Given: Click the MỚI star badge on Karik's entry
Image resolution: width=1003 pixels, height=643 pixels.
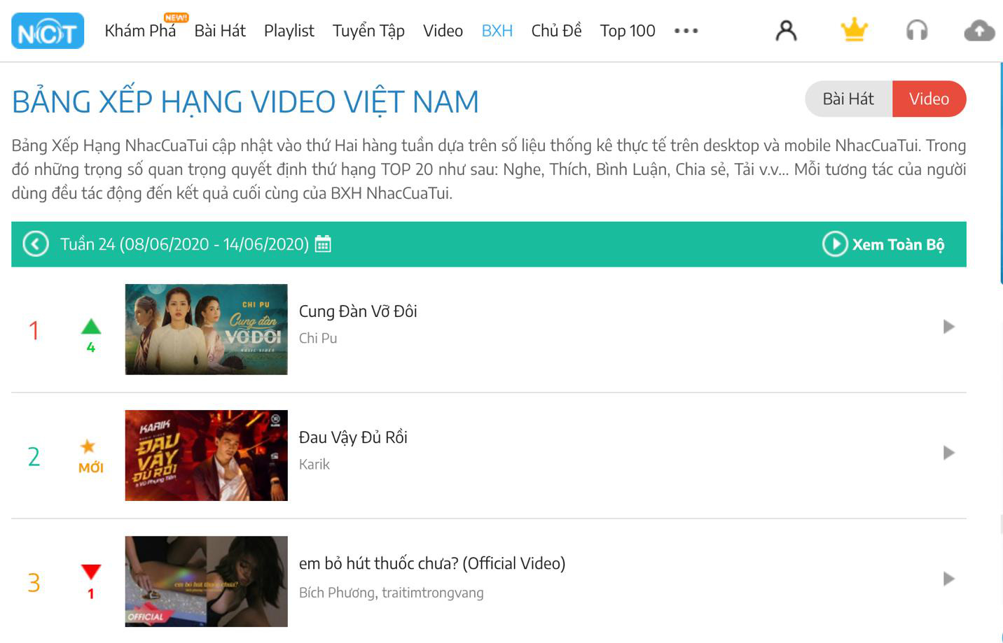Looking at the screenshot, I should [x=90, y=452].
